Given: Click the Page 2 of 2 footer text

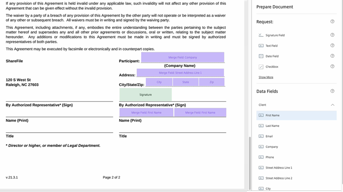Looking at the screenshot, I should click(x=111, y=177).
